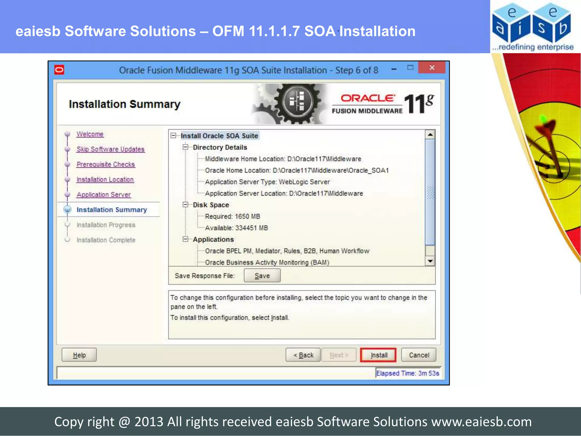Cancel the SOA Suite installation
This screenshot has height=436, width=581.
[419, 355]
